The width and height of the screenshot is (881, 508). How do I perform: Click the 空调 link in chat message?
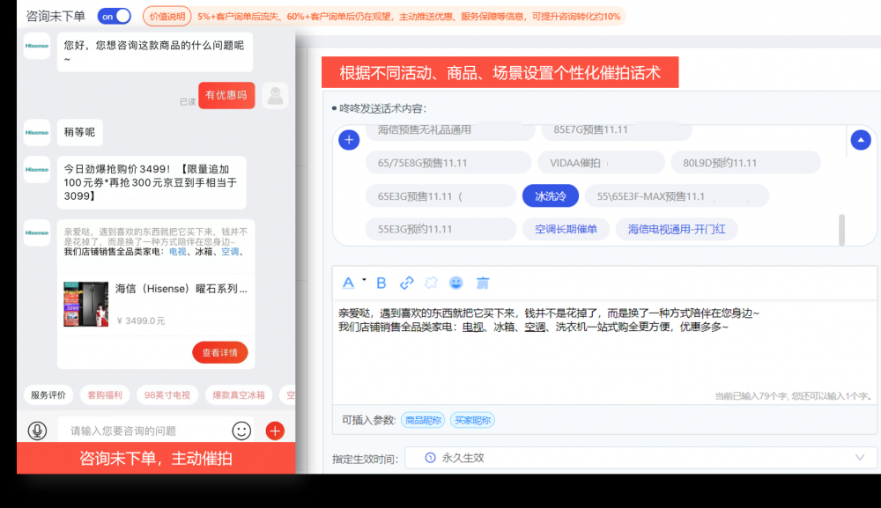click(230, 252)
